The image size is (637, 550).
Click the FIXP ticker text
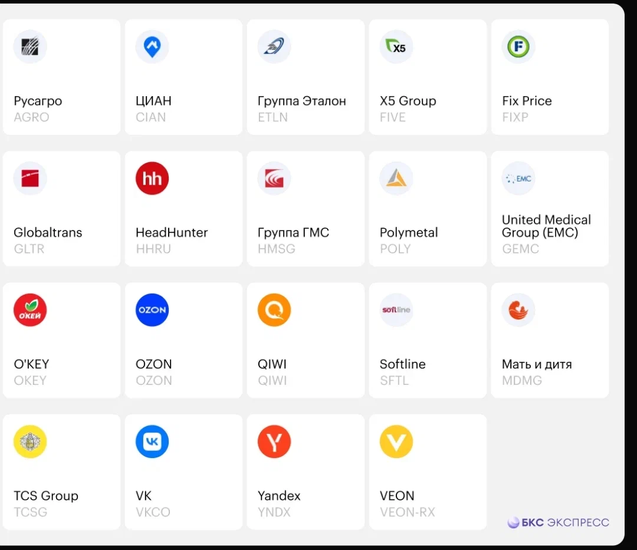515,117
